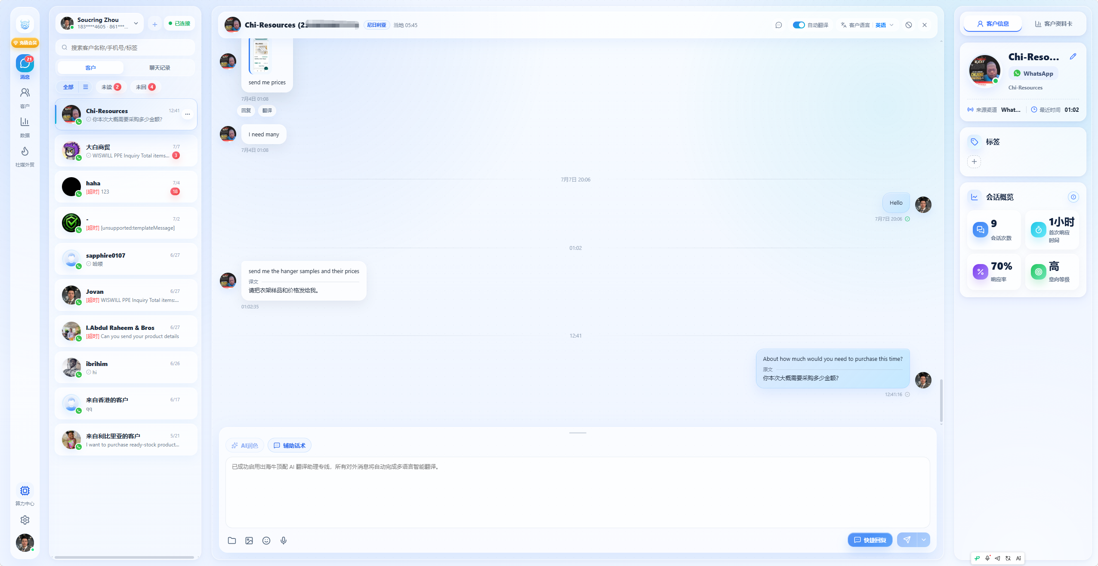Click the folder icon below message box
The image size is (1098, 566).
click(232, 541)
